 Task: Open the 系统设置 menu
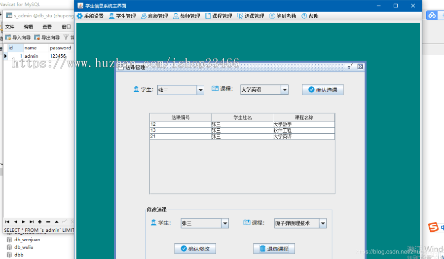tap(90, 16)
